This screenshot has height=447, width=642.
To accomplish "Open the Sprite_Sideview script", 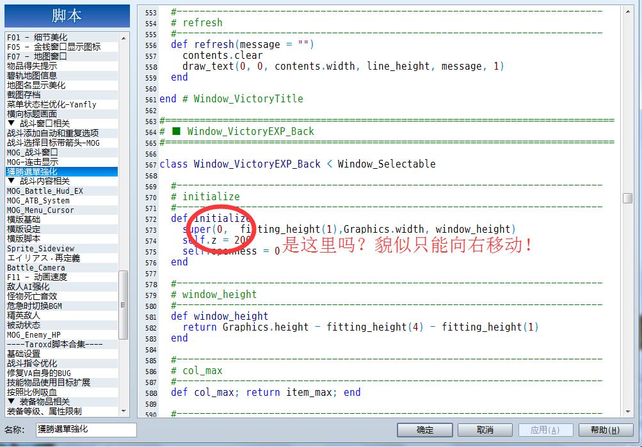I will (62, 249).
